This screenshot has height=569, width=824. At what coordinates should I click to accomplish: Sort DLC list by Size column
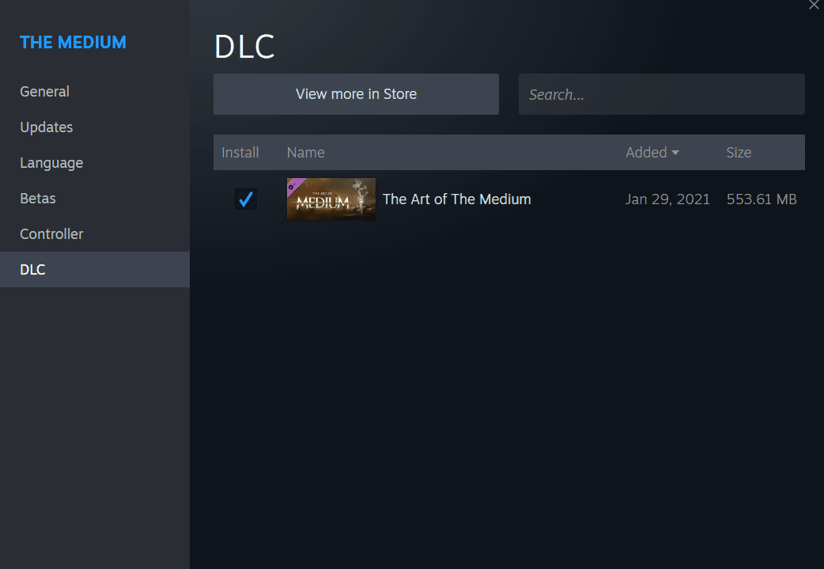[x=739, y=153]
